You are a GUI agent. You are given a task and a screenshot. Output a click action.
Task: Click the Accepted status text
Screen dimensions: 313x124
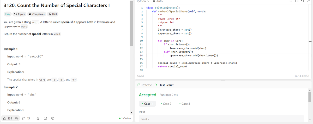148,95
